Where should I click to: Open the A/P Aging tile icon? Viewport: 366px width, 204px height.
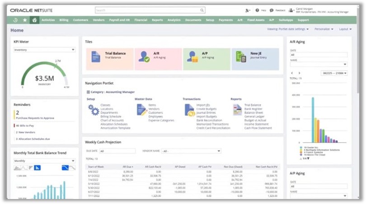192,57
